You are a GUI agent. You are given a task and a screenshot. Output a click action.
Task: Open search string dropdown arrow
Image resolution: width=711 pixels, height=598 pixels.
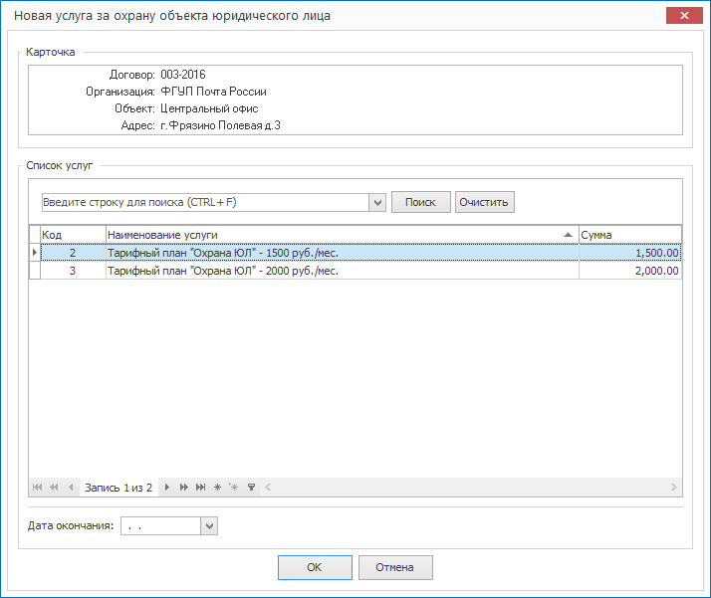(377, 203)
